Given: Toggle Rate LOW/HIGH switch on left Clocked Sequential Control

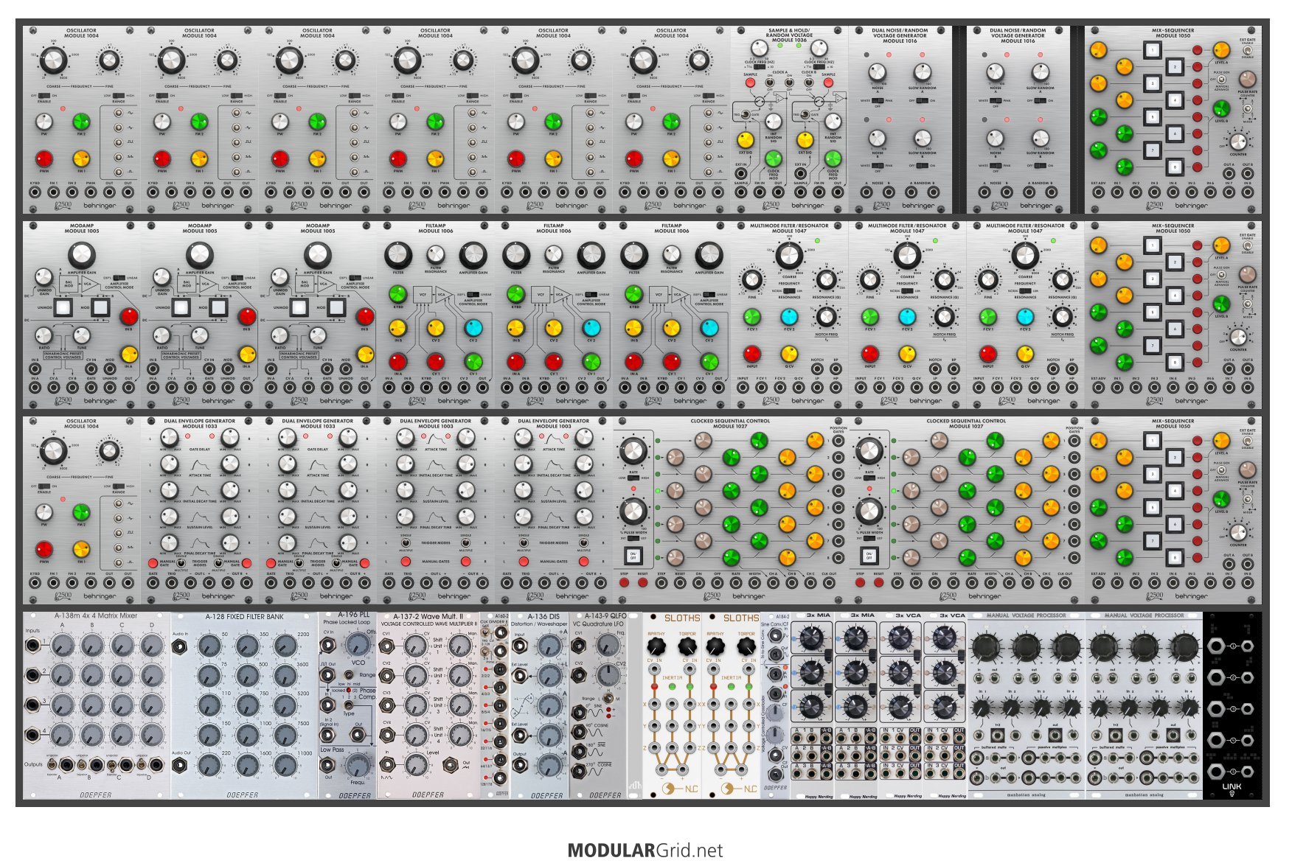Looking at the screenshot, I should coord(633,478).
